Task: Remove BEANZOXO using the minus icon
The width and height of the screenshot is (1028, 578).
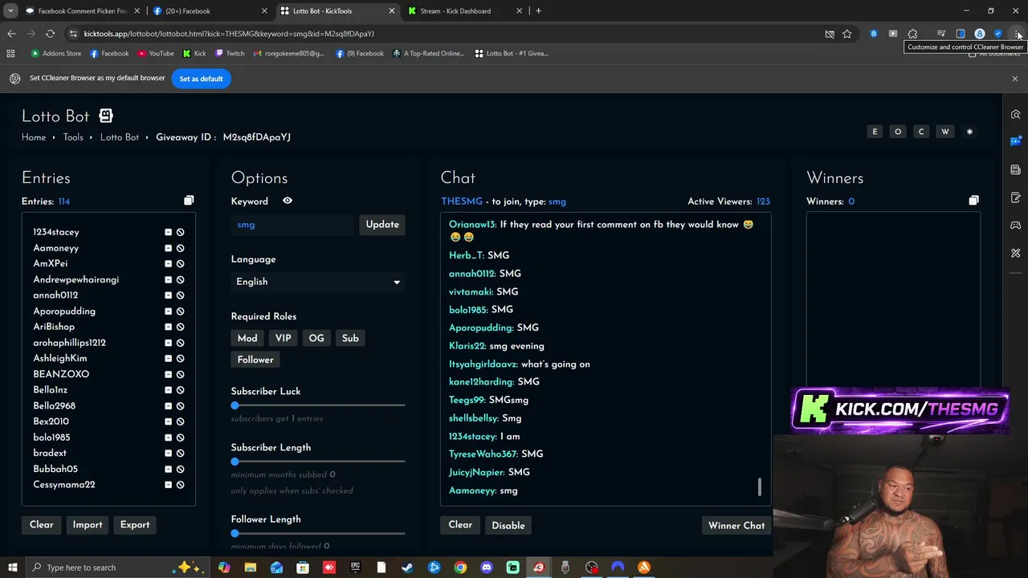Action: (169, 374)
